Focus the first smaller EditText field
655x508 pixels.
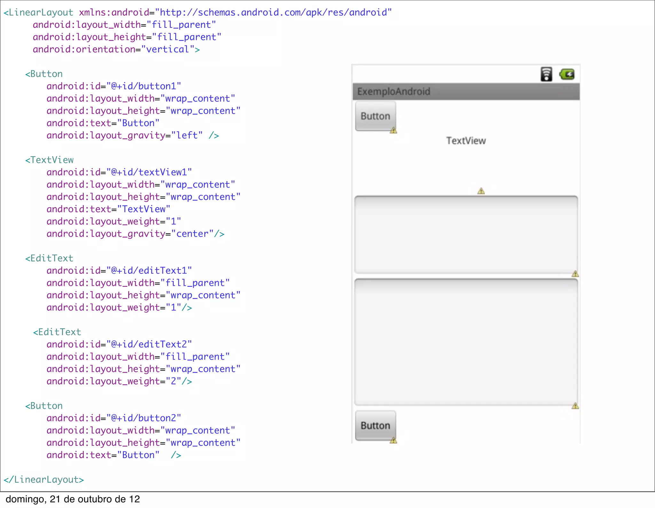(466, 235)
